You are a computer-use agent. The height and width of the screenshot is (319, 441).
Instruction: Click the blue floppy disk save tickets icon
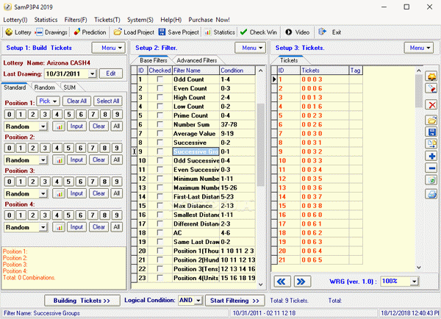[431, 132]
